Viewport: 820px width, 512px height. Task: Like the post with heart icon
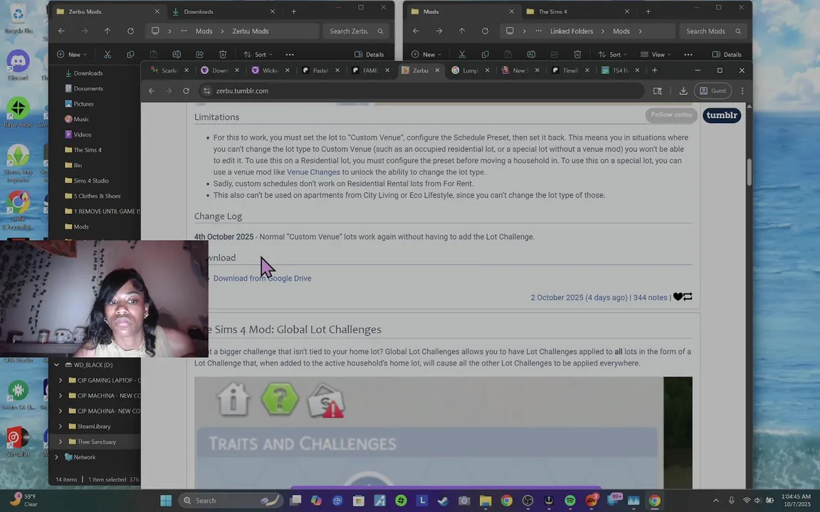[678, 297]
